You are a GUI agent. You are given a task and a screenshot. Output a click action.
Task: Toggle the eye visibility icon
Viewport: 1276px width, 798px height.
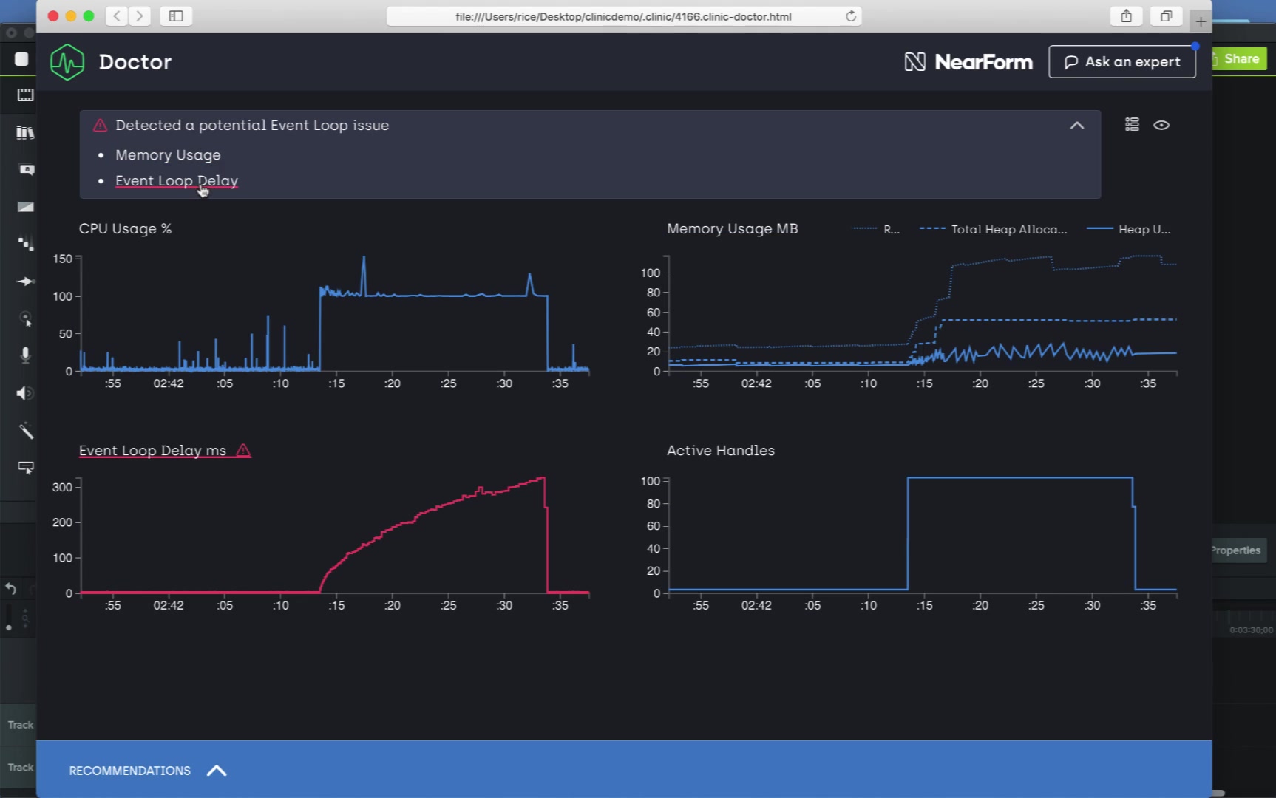tap(1161, 125)
